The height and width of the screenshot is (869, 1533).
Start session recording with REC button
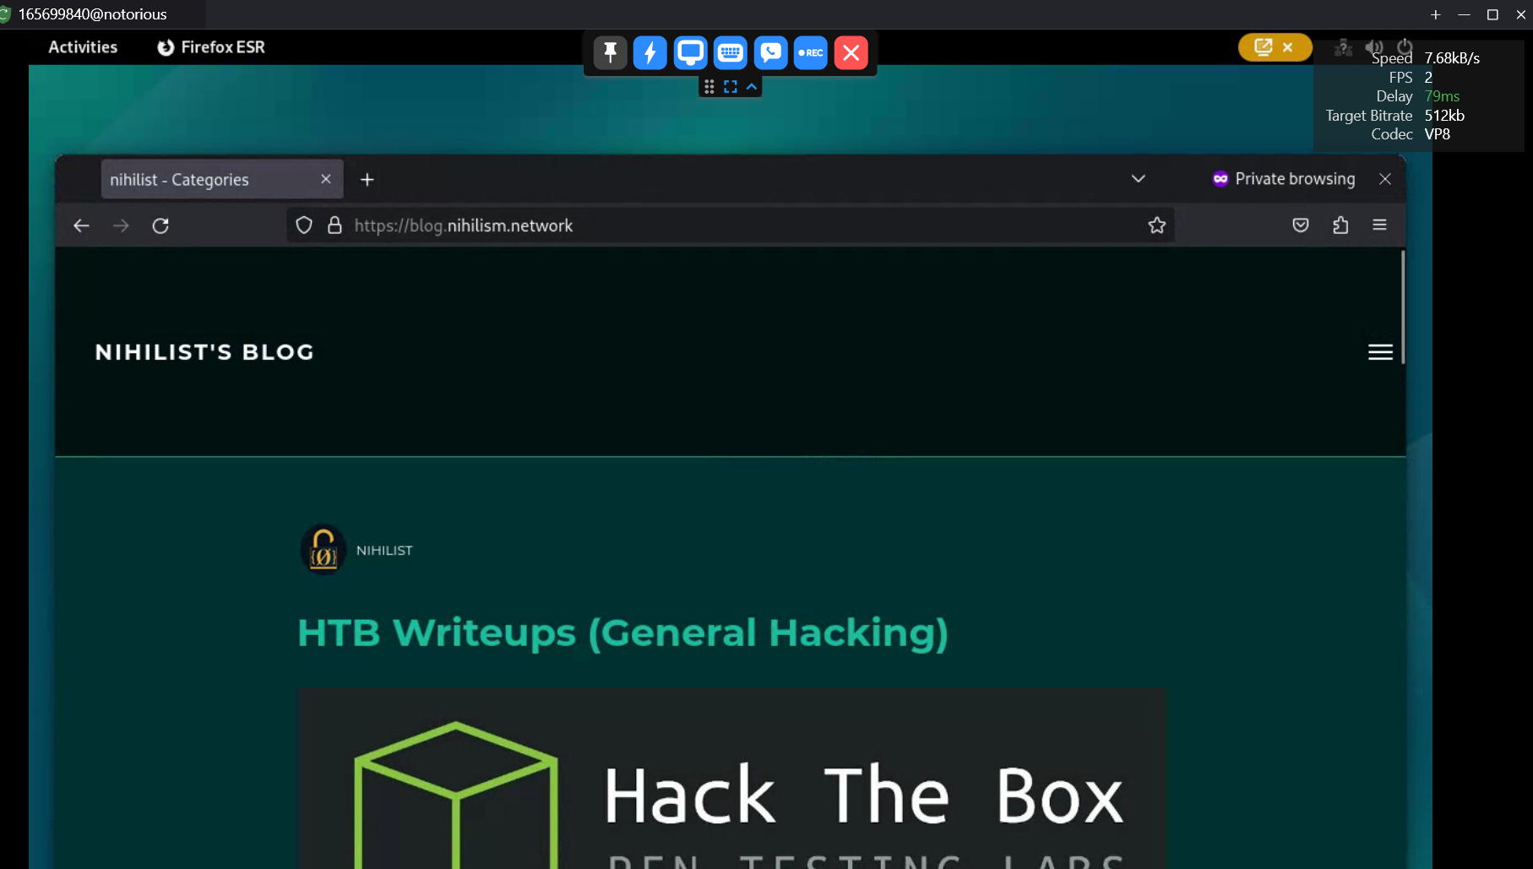[811, 52]
